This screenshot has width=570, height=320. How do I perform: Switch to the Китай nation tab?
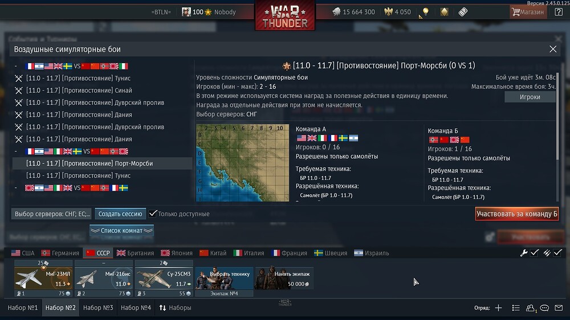coord(213,253)
